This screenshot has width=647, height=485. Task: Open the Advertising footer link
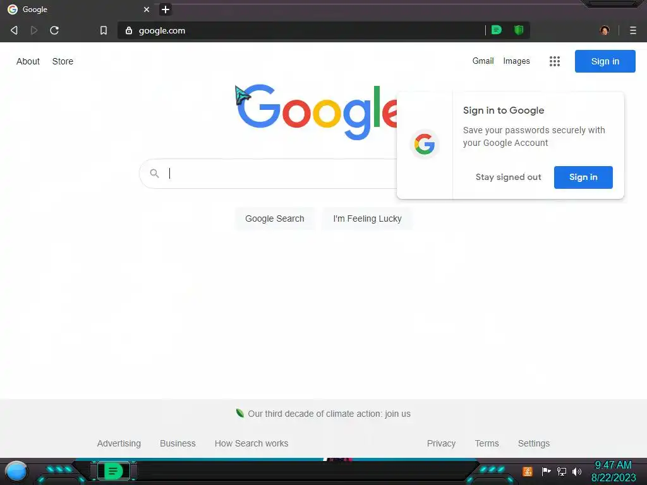click(119, 443)
